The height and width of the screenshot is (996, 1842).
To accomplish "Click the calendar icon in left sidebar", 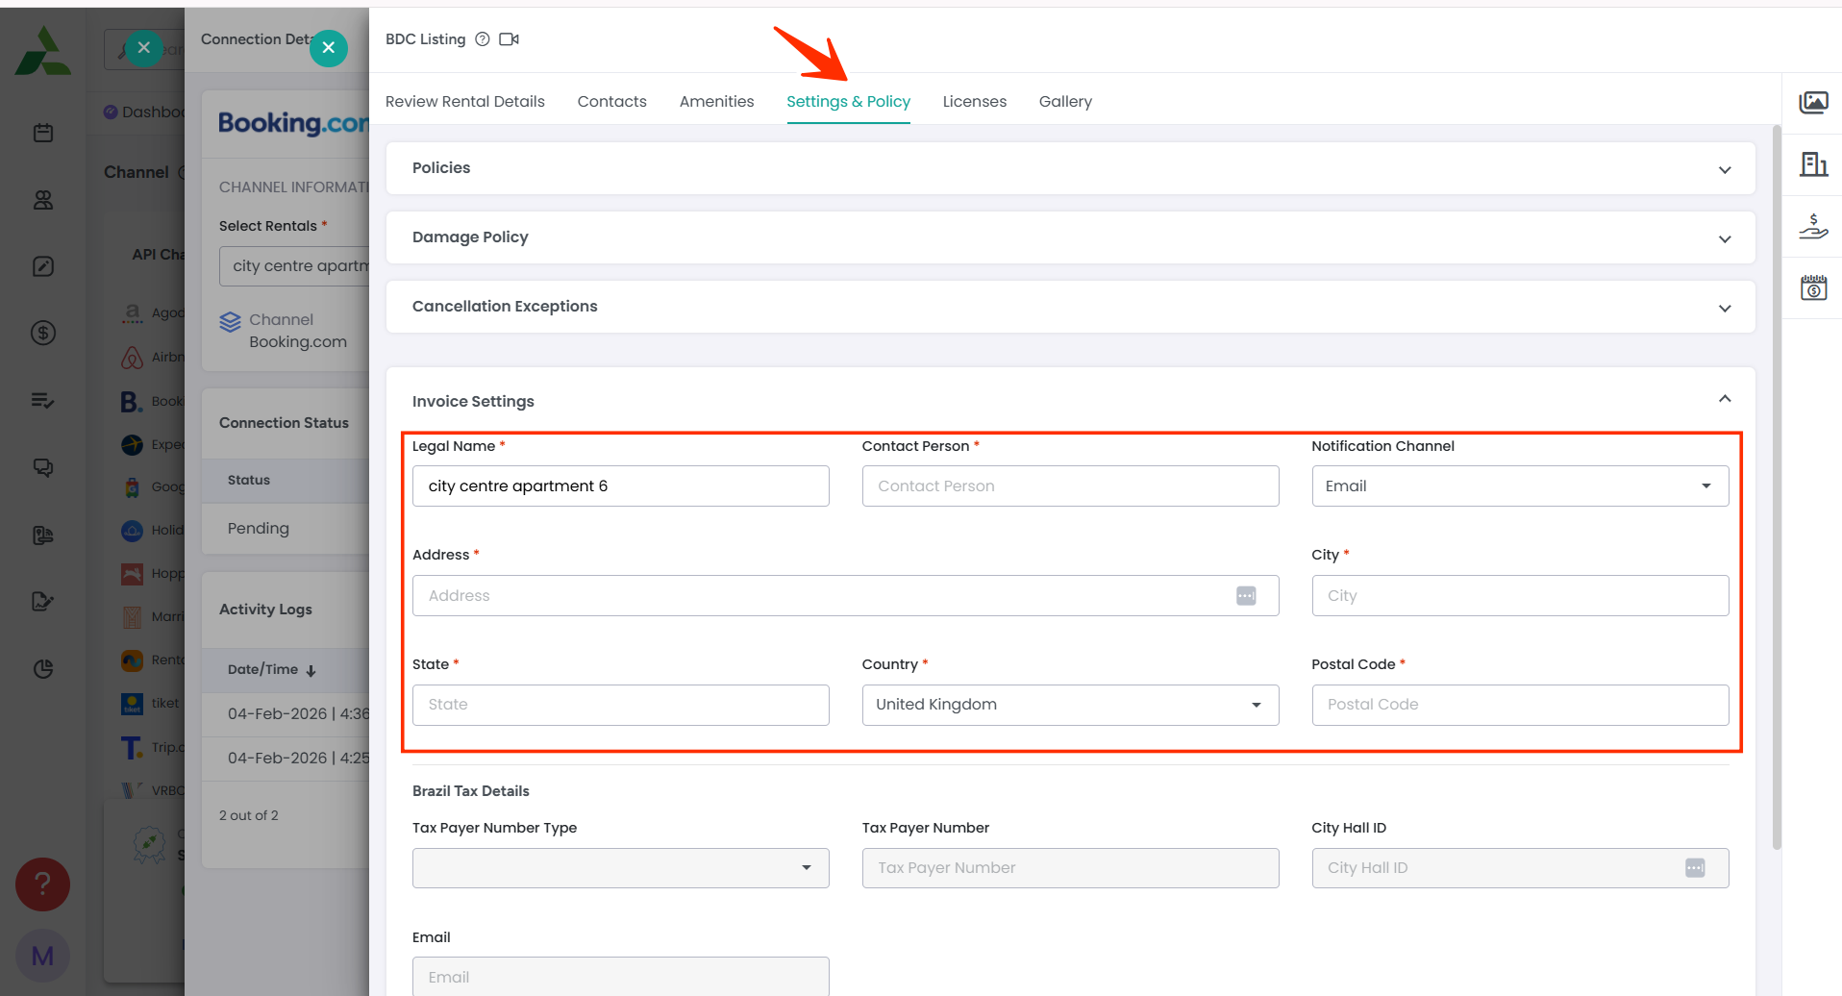I will (x=43, y=133).
